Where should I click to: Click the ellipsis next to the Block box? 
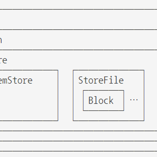(x=134, y=100)
